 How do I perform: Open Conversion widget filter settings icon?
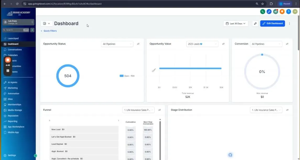point(287,44)
